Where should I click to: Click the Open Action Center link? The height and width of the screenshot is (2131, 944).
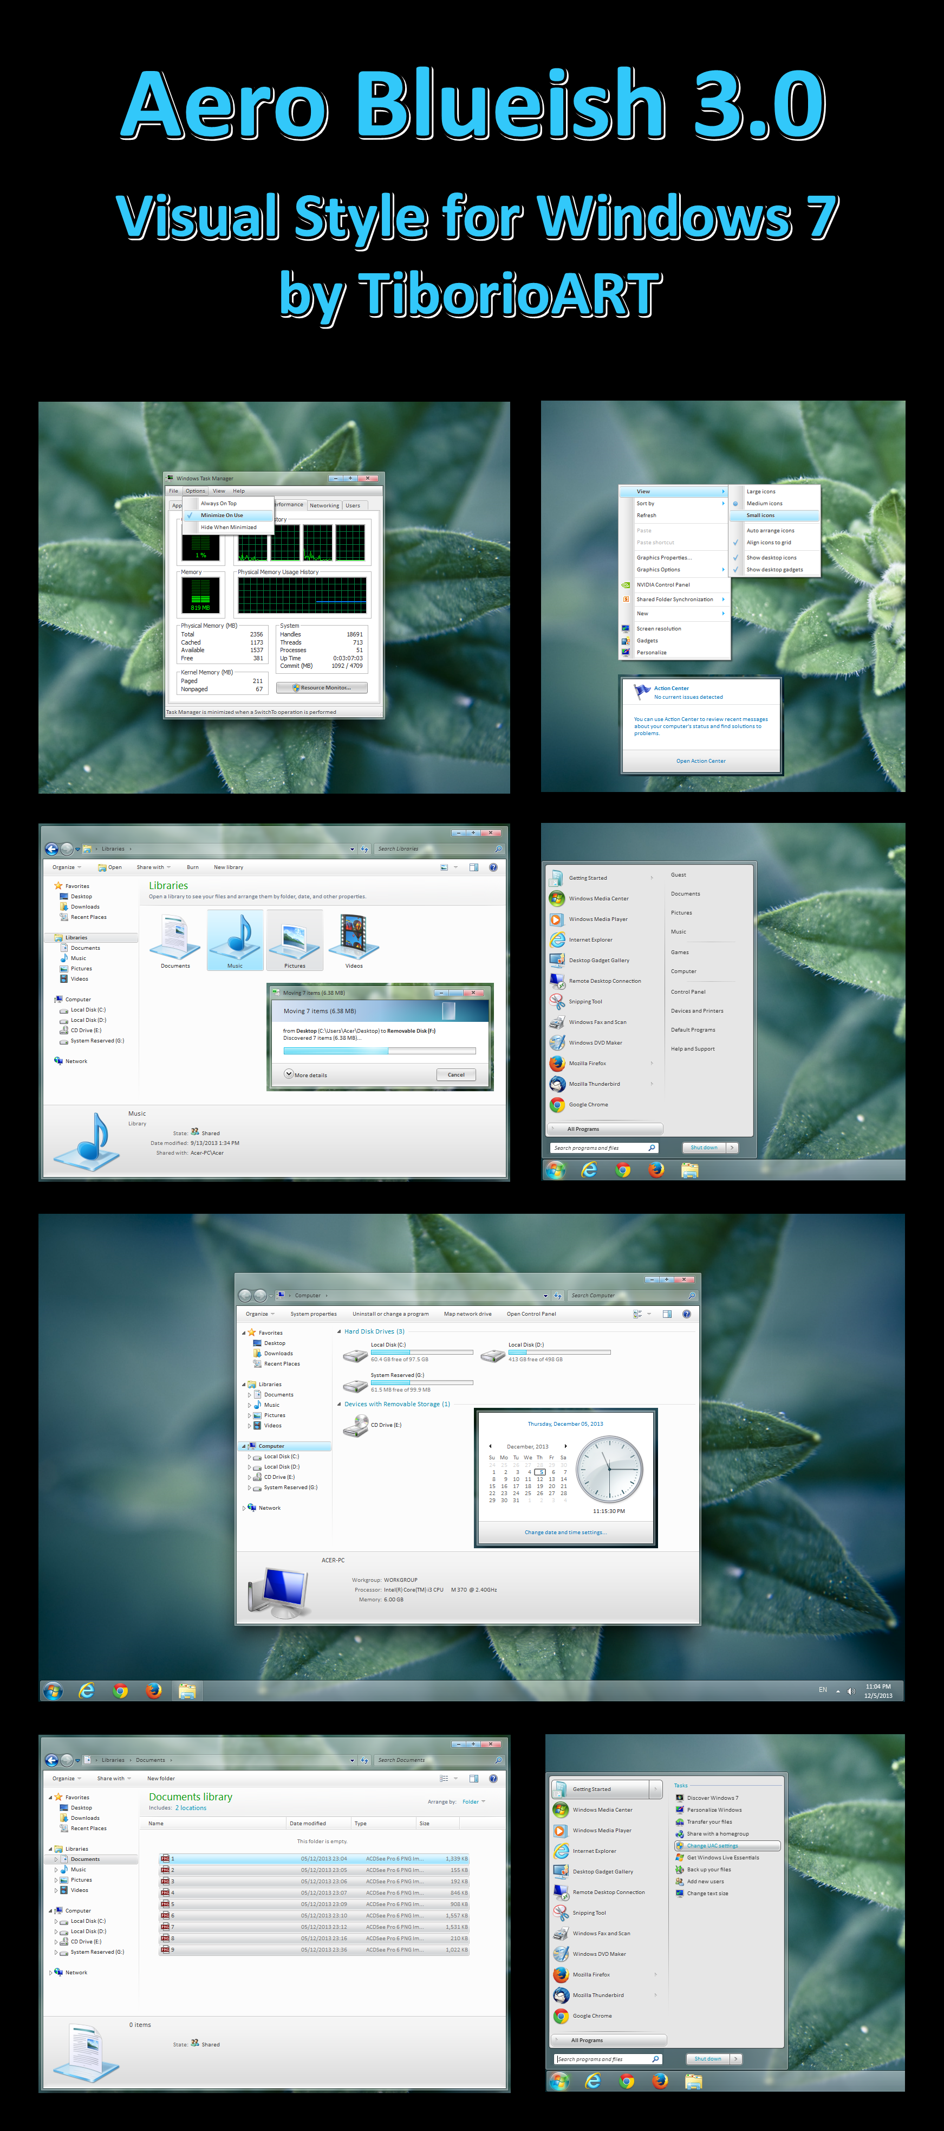point(701,761)
